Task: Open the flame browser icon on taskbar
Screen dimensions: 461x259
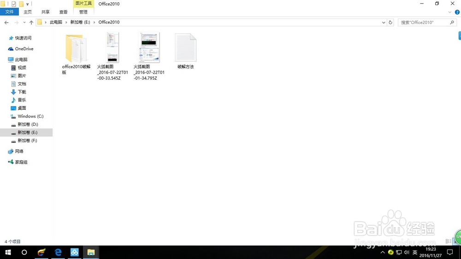Action: 41,252
